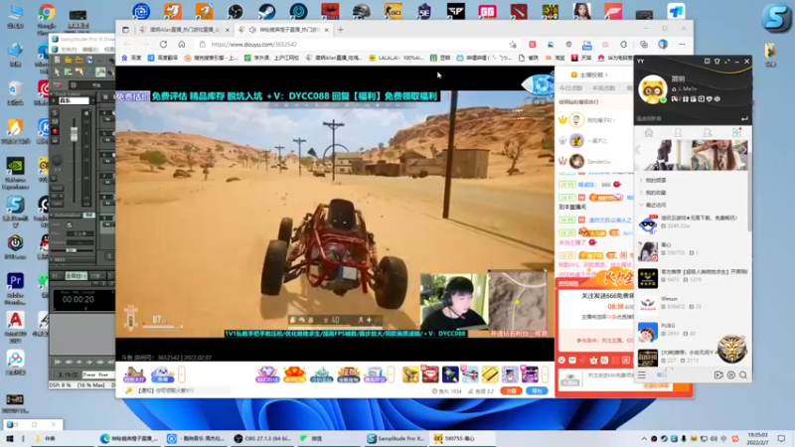This screenshot has width=795, height=447.
Task: Open the browser profile avatar
Action: (663, 44)
